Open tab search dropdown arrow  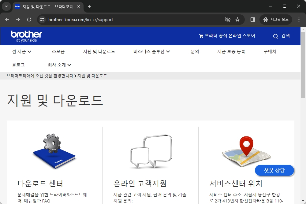[x=6, y=6]
